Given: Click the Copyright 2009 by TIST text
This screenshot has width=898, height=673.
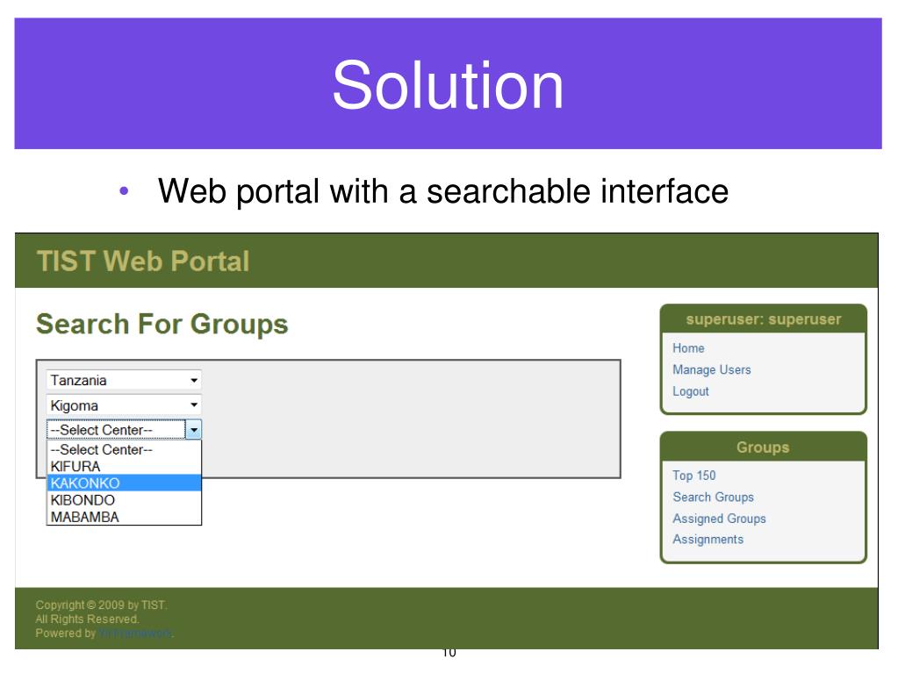Looking at the screenshot, I should coord(101,605).
